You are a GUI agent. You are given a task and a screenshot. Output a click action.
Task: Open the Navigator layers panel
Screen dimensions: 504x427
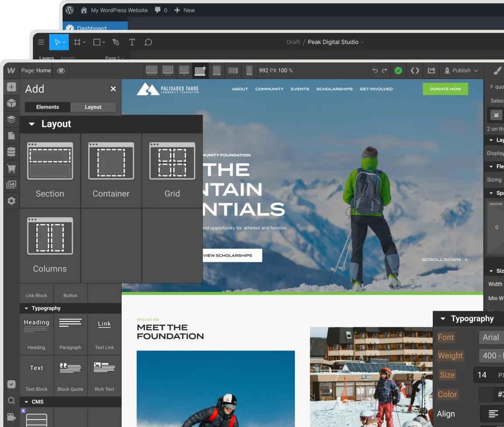[x=11, y=119]
